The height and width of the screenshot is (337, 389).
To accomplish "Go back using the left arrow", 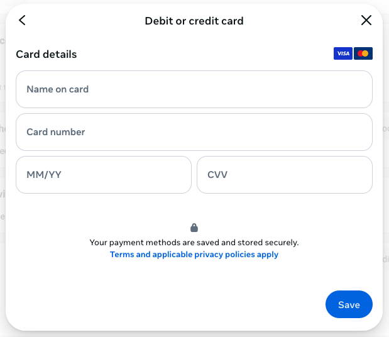I will tap(22, 20).
